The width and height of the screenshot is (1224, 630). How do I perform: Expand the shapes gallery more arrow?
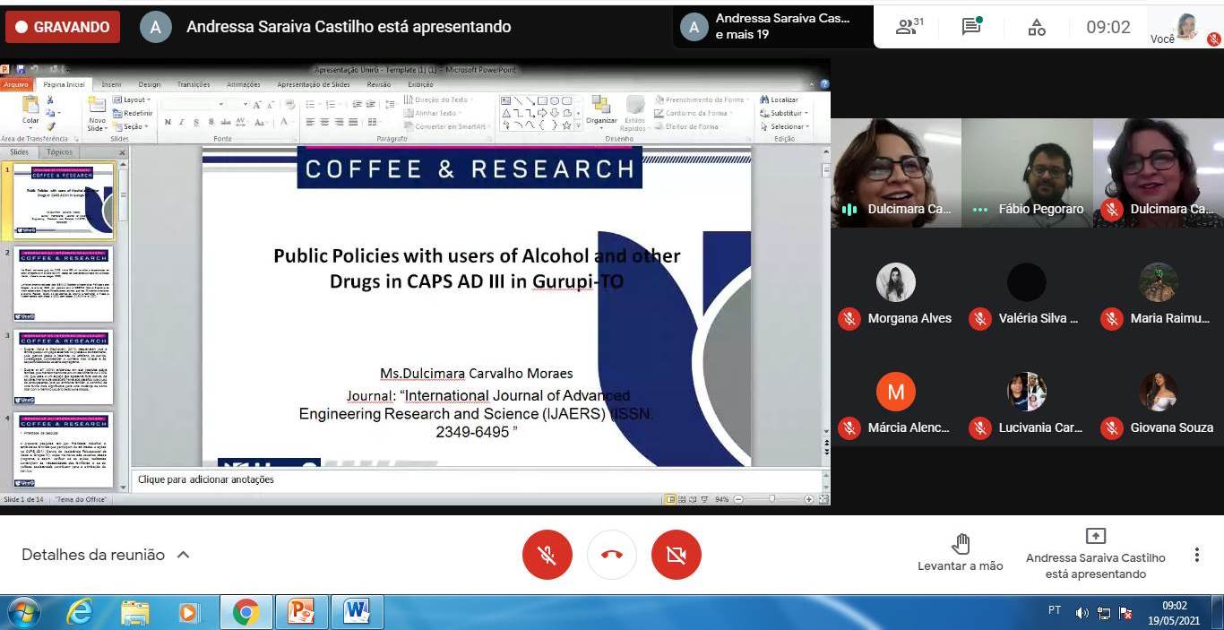point(578,125)
